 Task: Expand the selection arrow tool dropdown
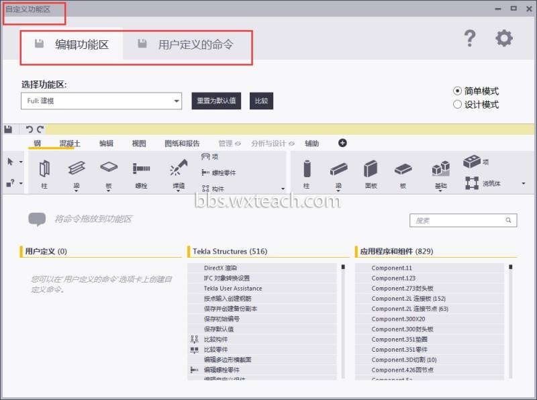(21, 162)
